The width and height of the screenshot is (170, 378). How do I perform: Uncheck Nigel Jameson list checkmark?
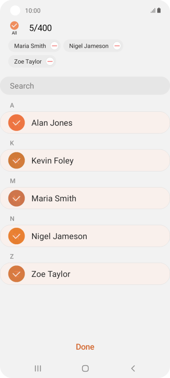click(x=16, y=236)
